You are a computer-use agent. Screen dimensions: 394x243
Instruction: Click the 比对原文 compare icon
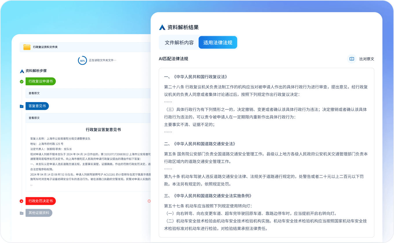[352, 59]
